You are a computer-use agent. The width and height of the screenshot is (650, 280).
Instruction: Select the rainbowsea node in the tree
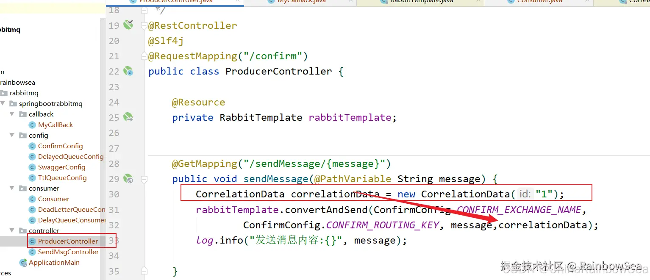point(17,83)
